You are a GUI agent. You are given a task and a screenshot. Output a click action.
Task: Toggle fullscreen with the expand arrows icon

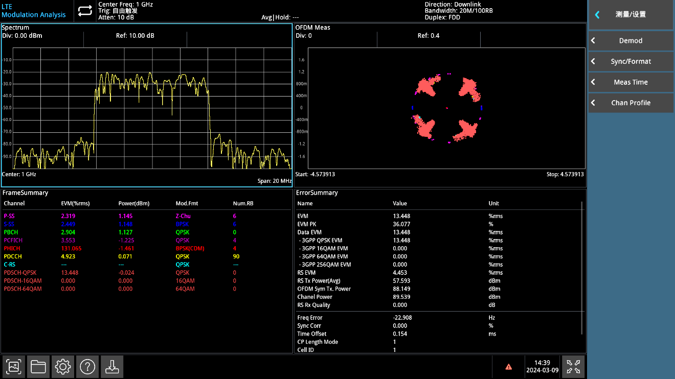573,366
